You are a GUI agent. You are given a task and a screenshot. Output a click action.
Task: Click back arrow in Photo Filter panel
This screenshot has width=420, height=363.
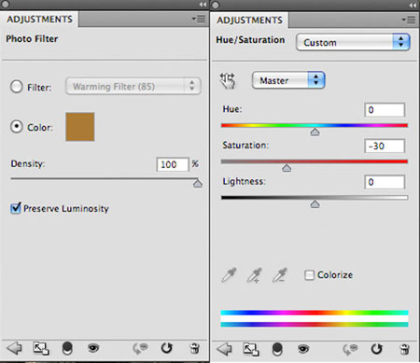[x=14, y=348]
